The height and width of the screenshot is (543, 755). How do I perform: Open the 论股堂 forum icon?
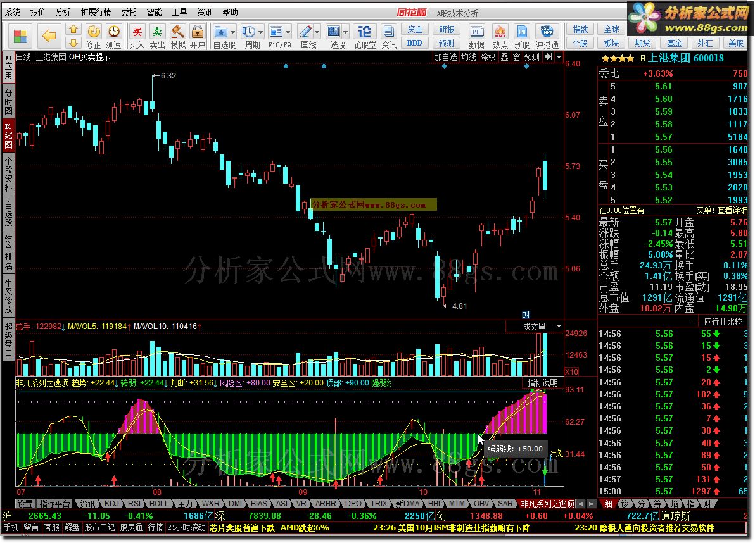pyautogui.click(x=365, y=37)
